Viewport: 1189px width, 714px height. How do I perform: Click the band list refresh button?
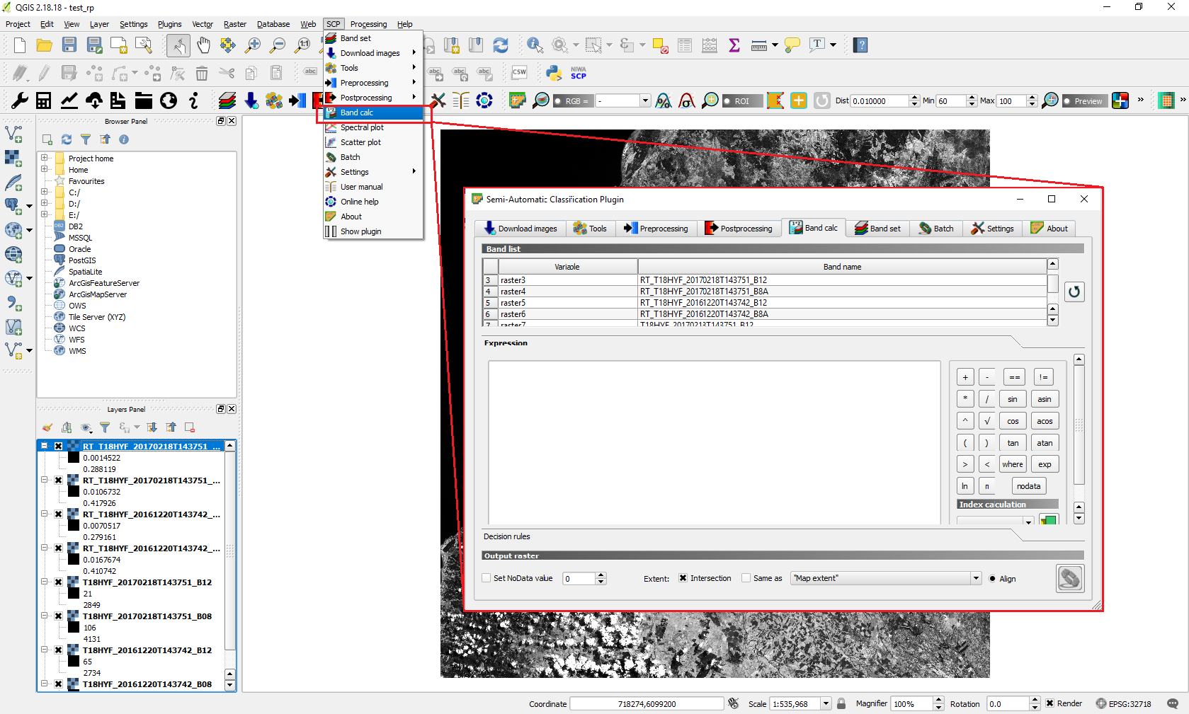[x=1074, y=292]
